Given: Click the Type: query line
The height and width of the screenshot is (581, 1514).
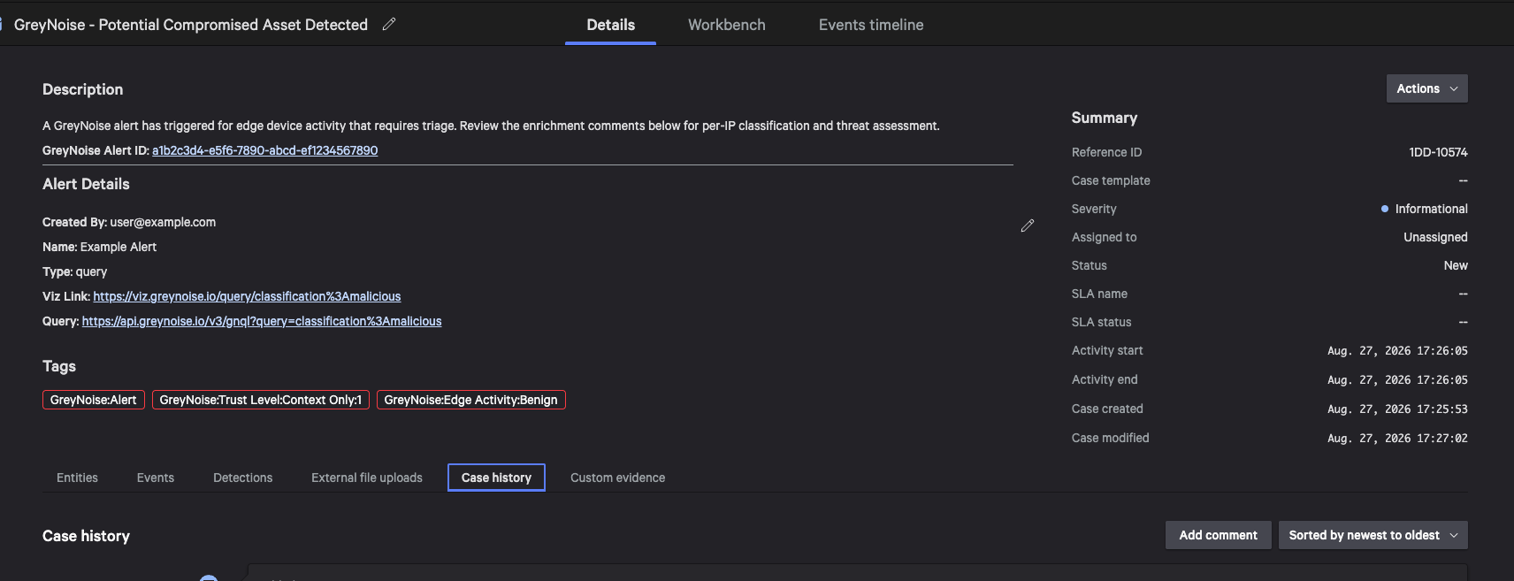Looking at the screenshot, I should 74,271.
